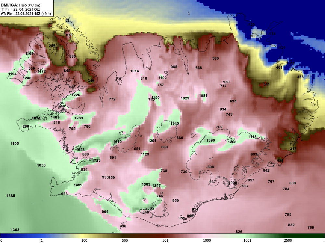325x243 pixels.
Task: Click the map value '1014'
Action: (x=135, y=71)
